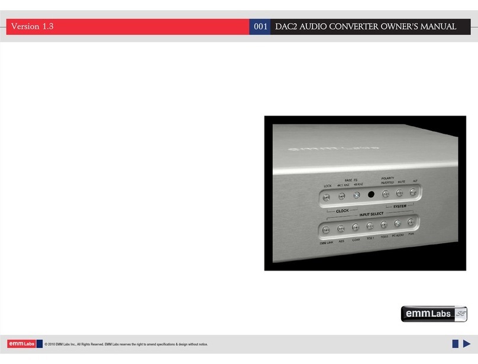Click the DAC2 front panel product photo

click(x=365, y=193)
